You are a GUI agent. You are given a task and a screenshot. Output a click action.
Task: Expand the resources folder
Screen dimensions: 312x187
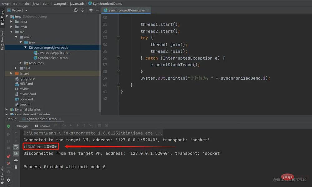coord(21,63)
